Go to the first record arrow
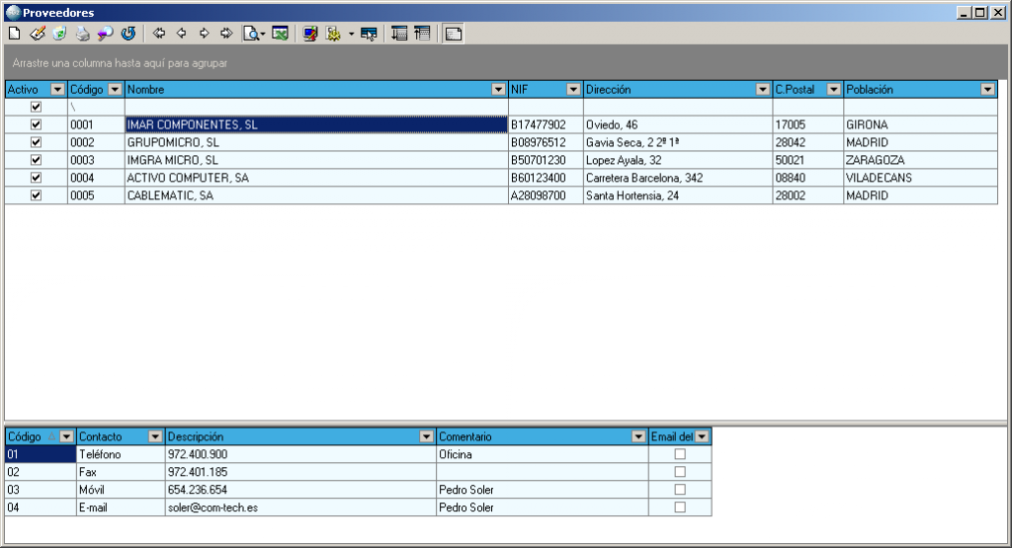This screenshot has height=548, width=1012. (x=159, y=34)
